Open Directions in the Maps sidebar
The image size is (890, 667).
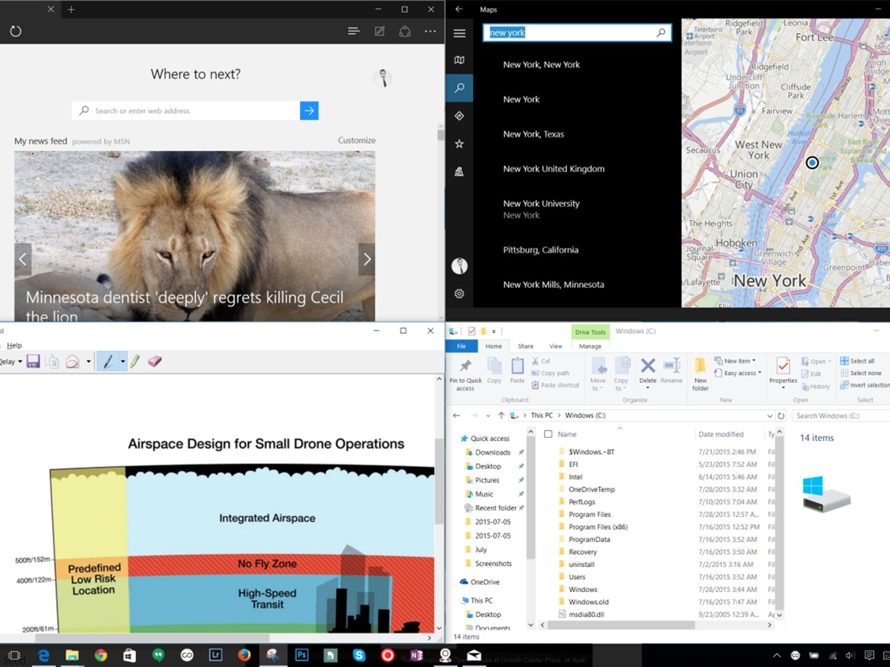459,116
